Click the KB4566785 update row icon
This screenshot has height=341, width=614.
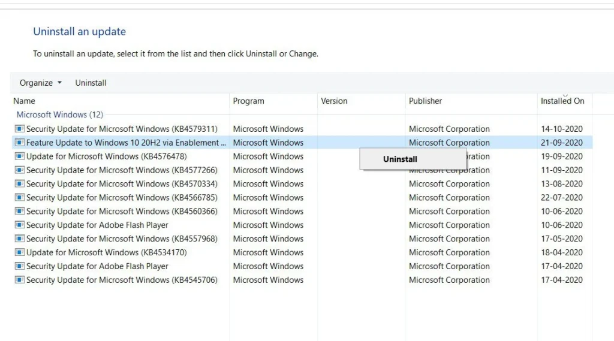click(20, 197)
